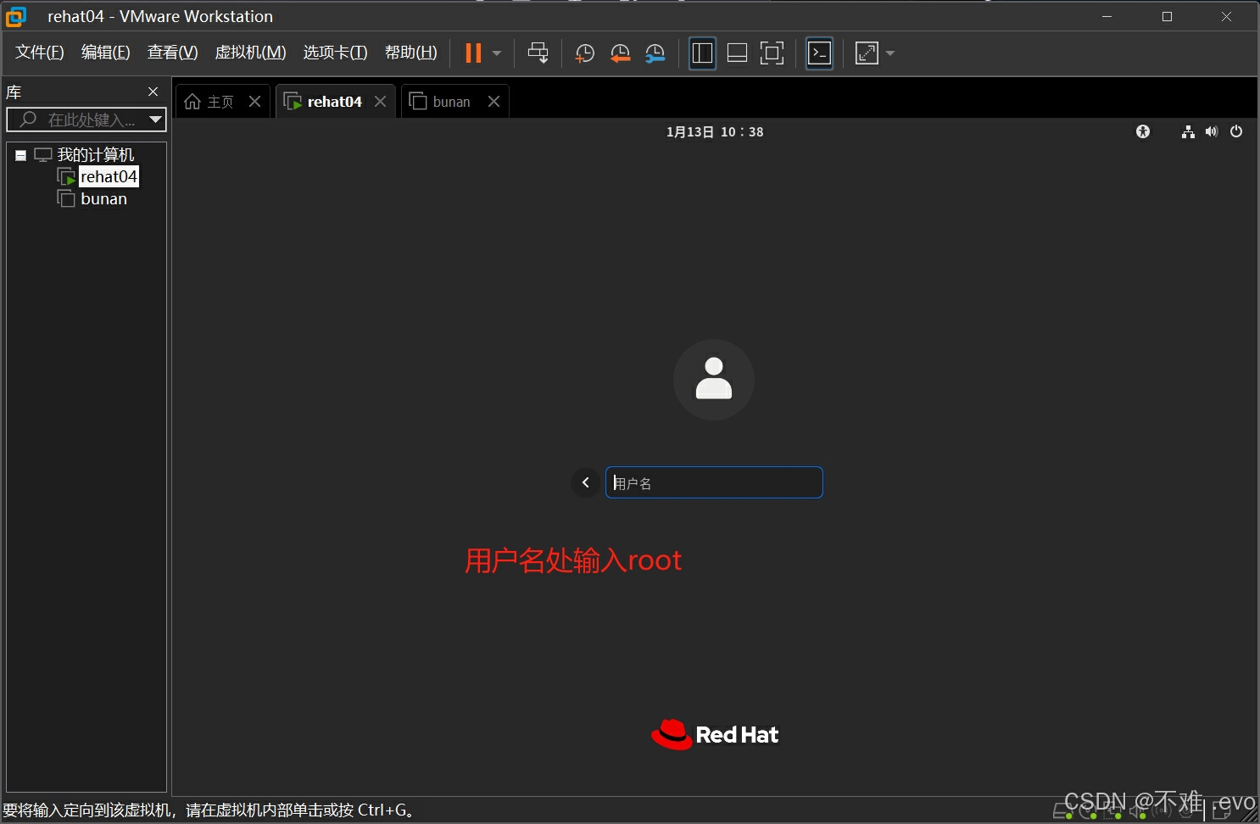Click the network icon on the login screen
The height and width of the screenshot is (824, 1260).
pyautogui.click(x=1188, y=131)
